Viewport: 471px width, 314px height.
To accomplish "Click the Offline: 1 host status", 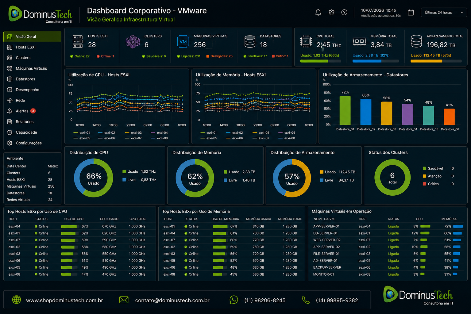I will point(105,56).
